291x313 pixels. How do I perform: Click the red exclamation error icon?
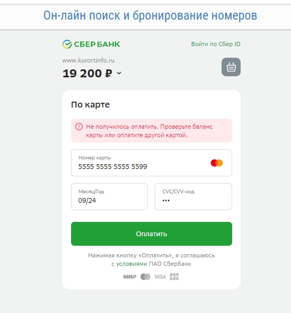pyautogui.click(x=79, y=127)
